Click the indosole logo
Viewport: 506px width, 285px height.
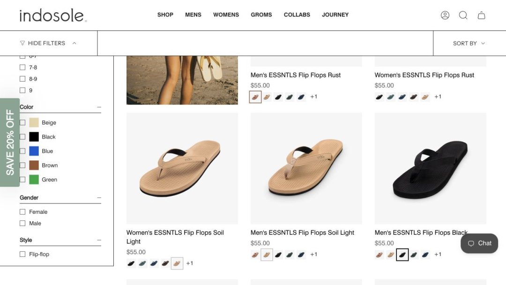coord(53,15)
